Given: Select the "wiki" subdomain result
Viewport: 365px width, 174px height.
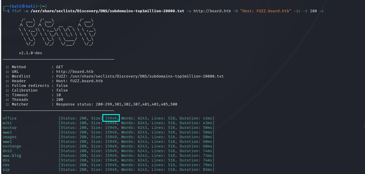Looking at the screenshot, I should [x=7, y=123].
